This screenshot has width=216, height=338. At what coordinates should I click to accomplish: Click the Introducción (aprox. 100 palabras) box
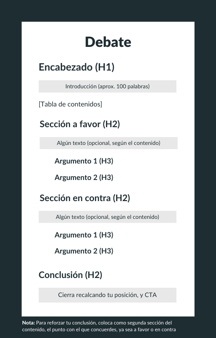(x=107, y=87)
